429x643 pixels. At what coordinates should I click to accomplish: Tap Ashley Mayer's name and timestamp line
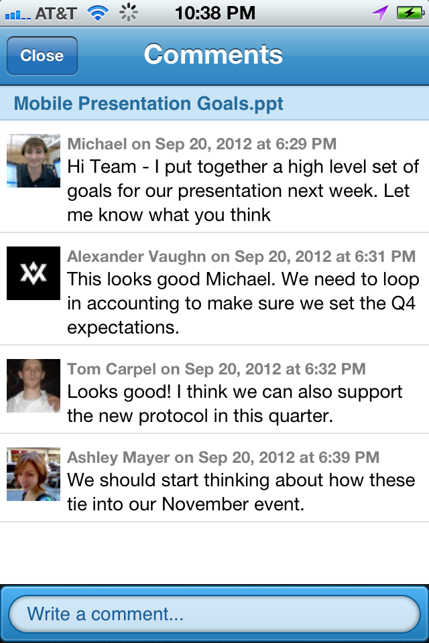pos(223,457)
